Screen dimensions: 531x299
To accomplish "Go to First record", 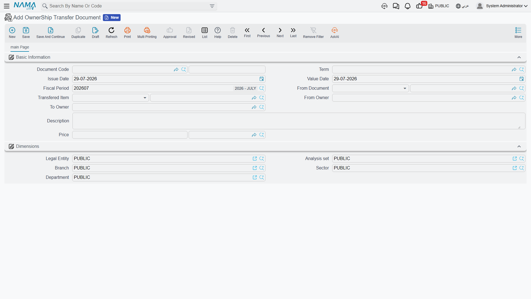I will click(x=247, y=32).
